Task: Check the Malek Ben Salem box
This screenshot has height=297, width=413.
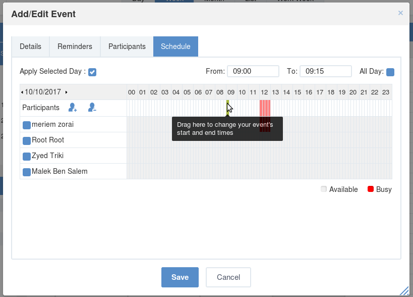Action: pyautogui.click(x=27, y=172)
